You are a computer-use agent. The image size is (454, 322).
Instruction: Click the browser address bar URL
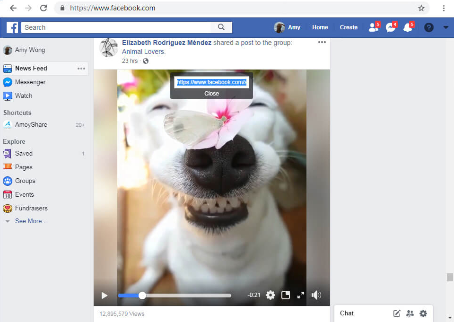point(113,8)
